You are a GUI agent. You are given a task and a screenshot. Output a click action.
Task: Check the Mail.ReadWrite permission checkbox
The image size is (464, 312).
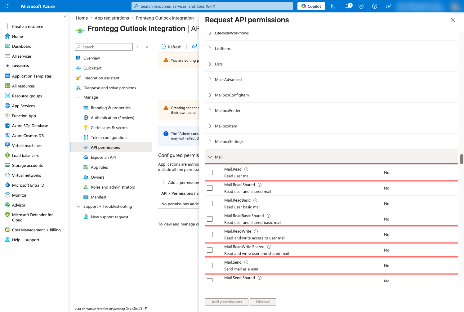(210, 234)
